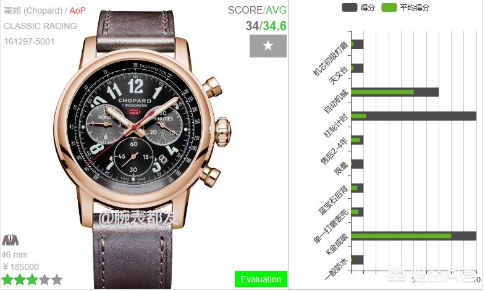The height and width of the screenshot is (291, 485).
Task: Click the first green rating star
Action: [7, 279]
